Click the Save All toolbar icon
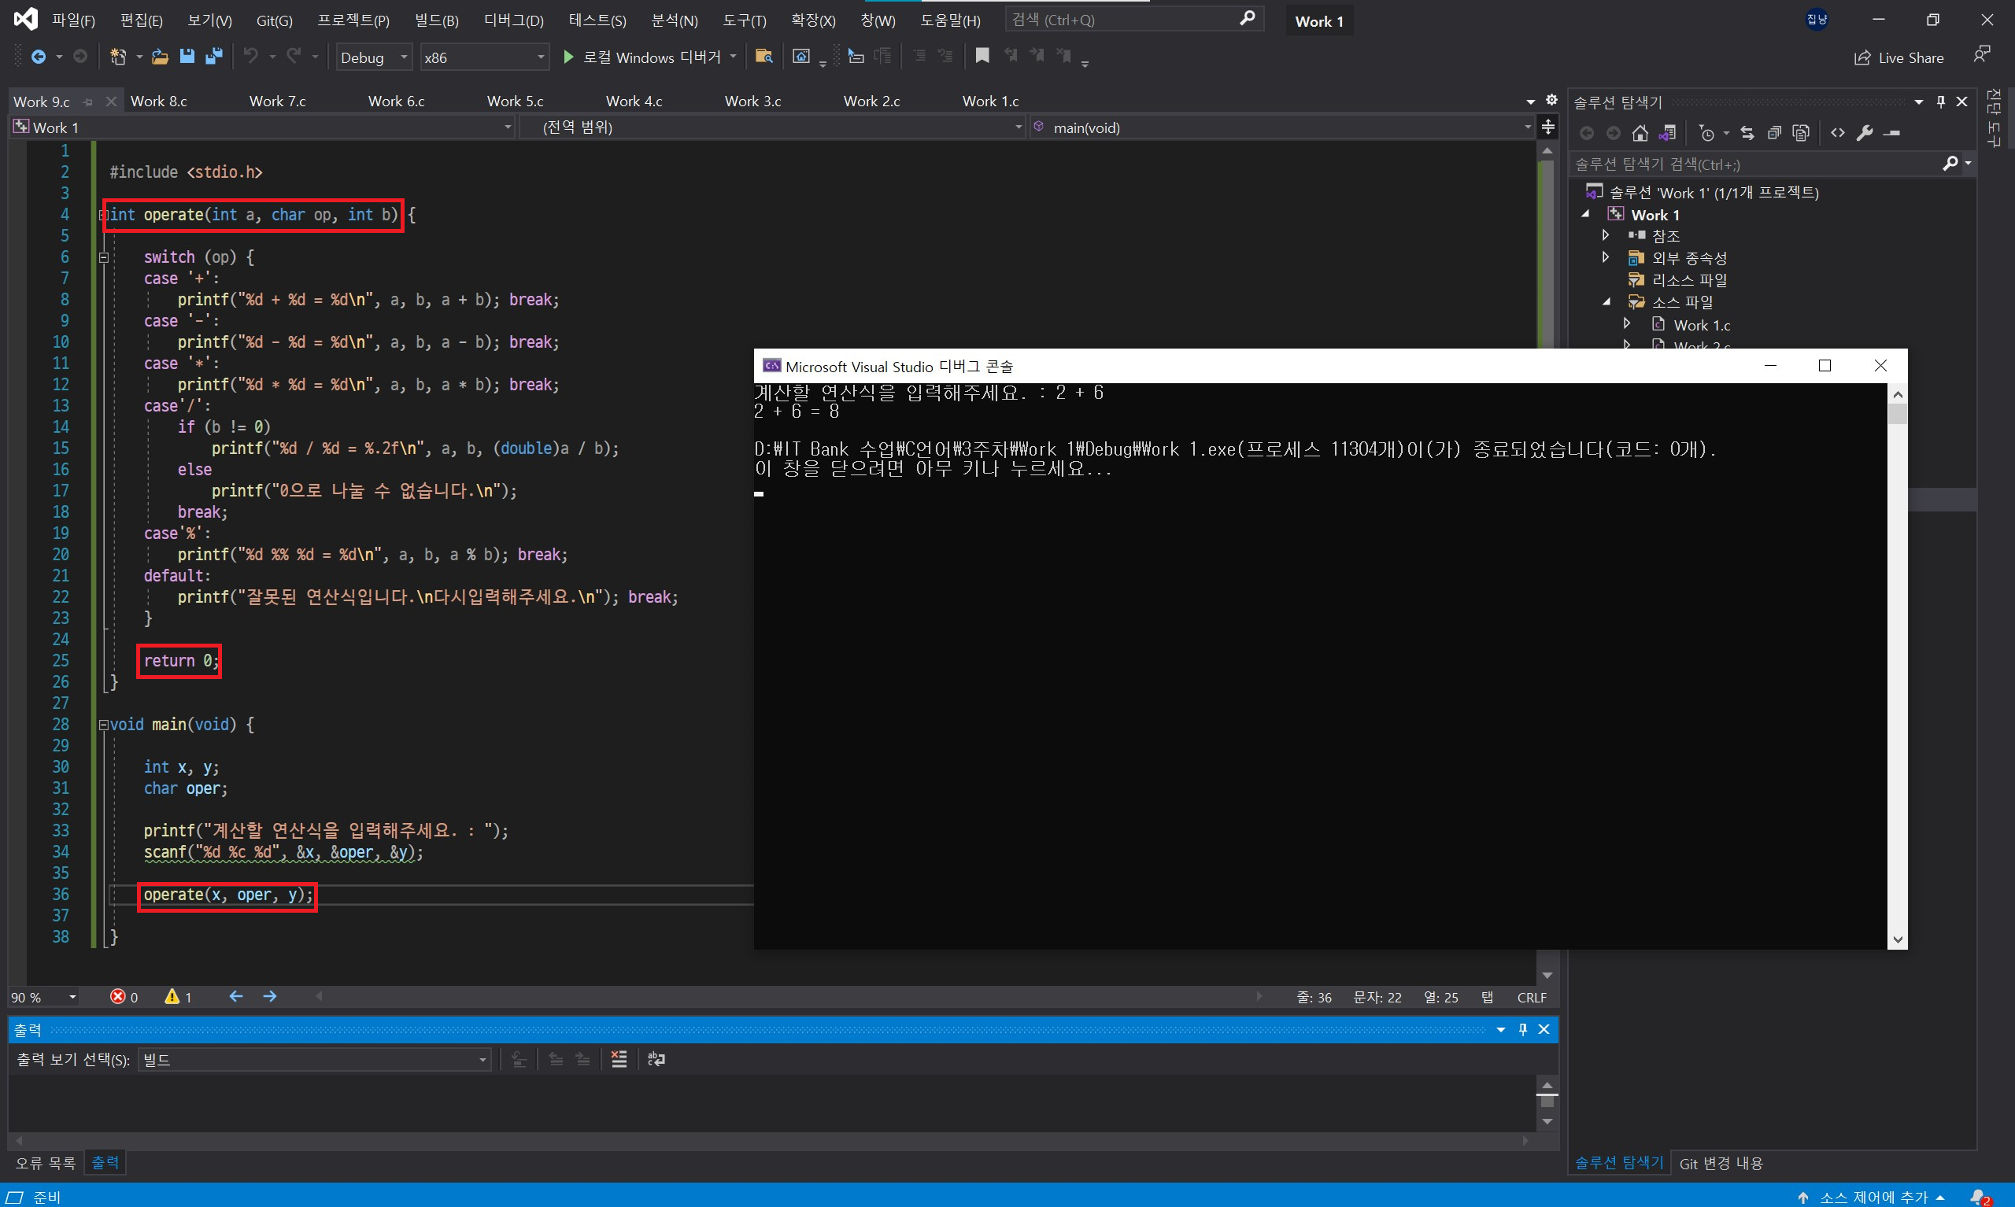Image resolution: width=2015 pixels, height=1207 pixels. (214, 56)
